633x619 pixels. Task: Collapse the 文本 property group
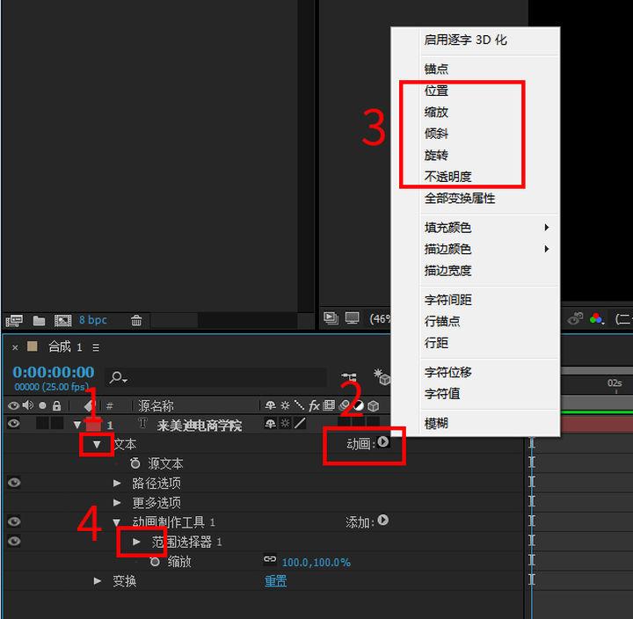(x=97, y=445)
